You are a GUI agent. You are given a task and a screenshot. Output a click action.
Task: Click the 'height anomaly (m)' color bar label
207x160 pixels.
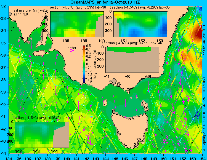[95, 65]
